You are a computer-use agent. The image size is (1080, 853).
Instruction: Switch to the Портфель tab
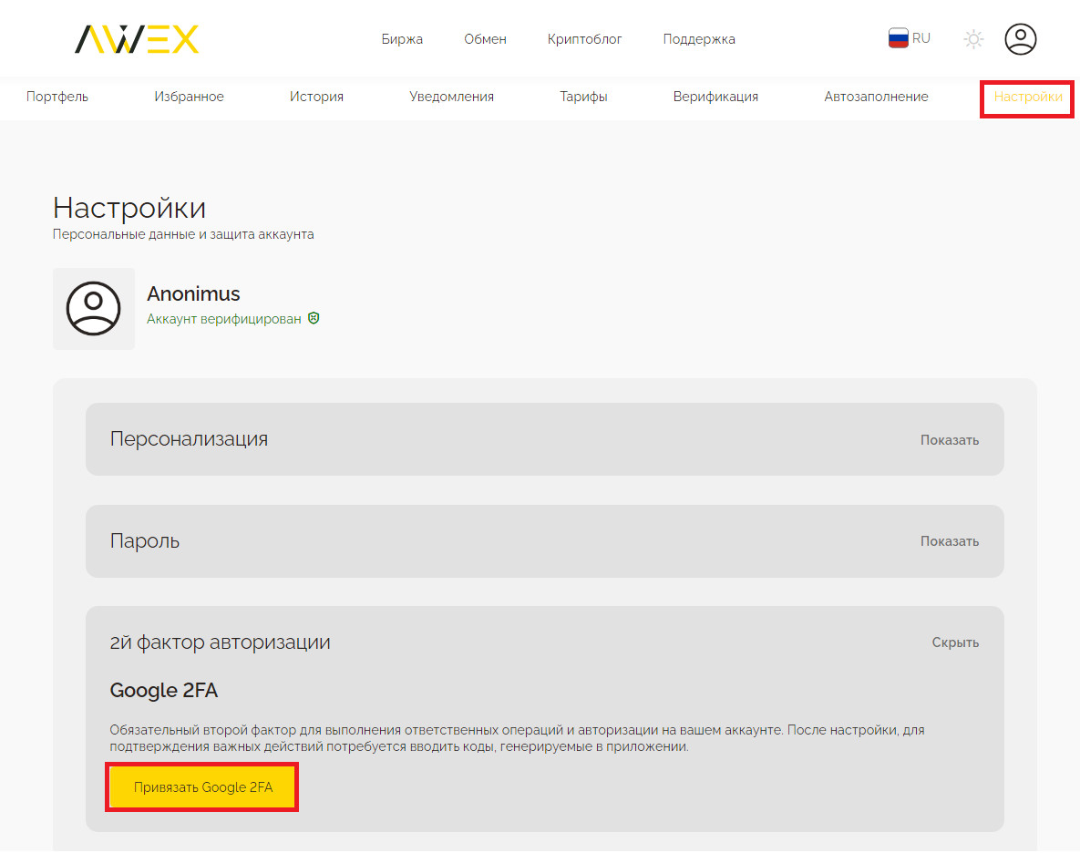(57, 97)
